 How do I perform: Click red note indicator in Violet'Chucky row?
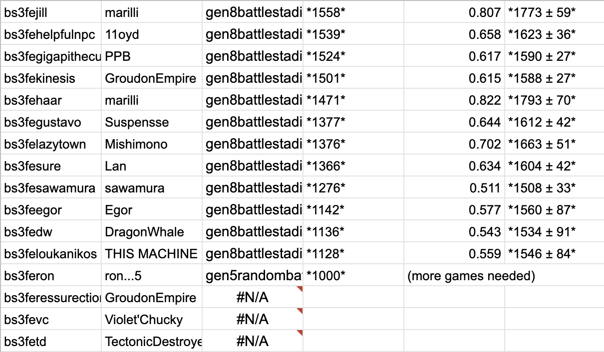click(300, 311)
